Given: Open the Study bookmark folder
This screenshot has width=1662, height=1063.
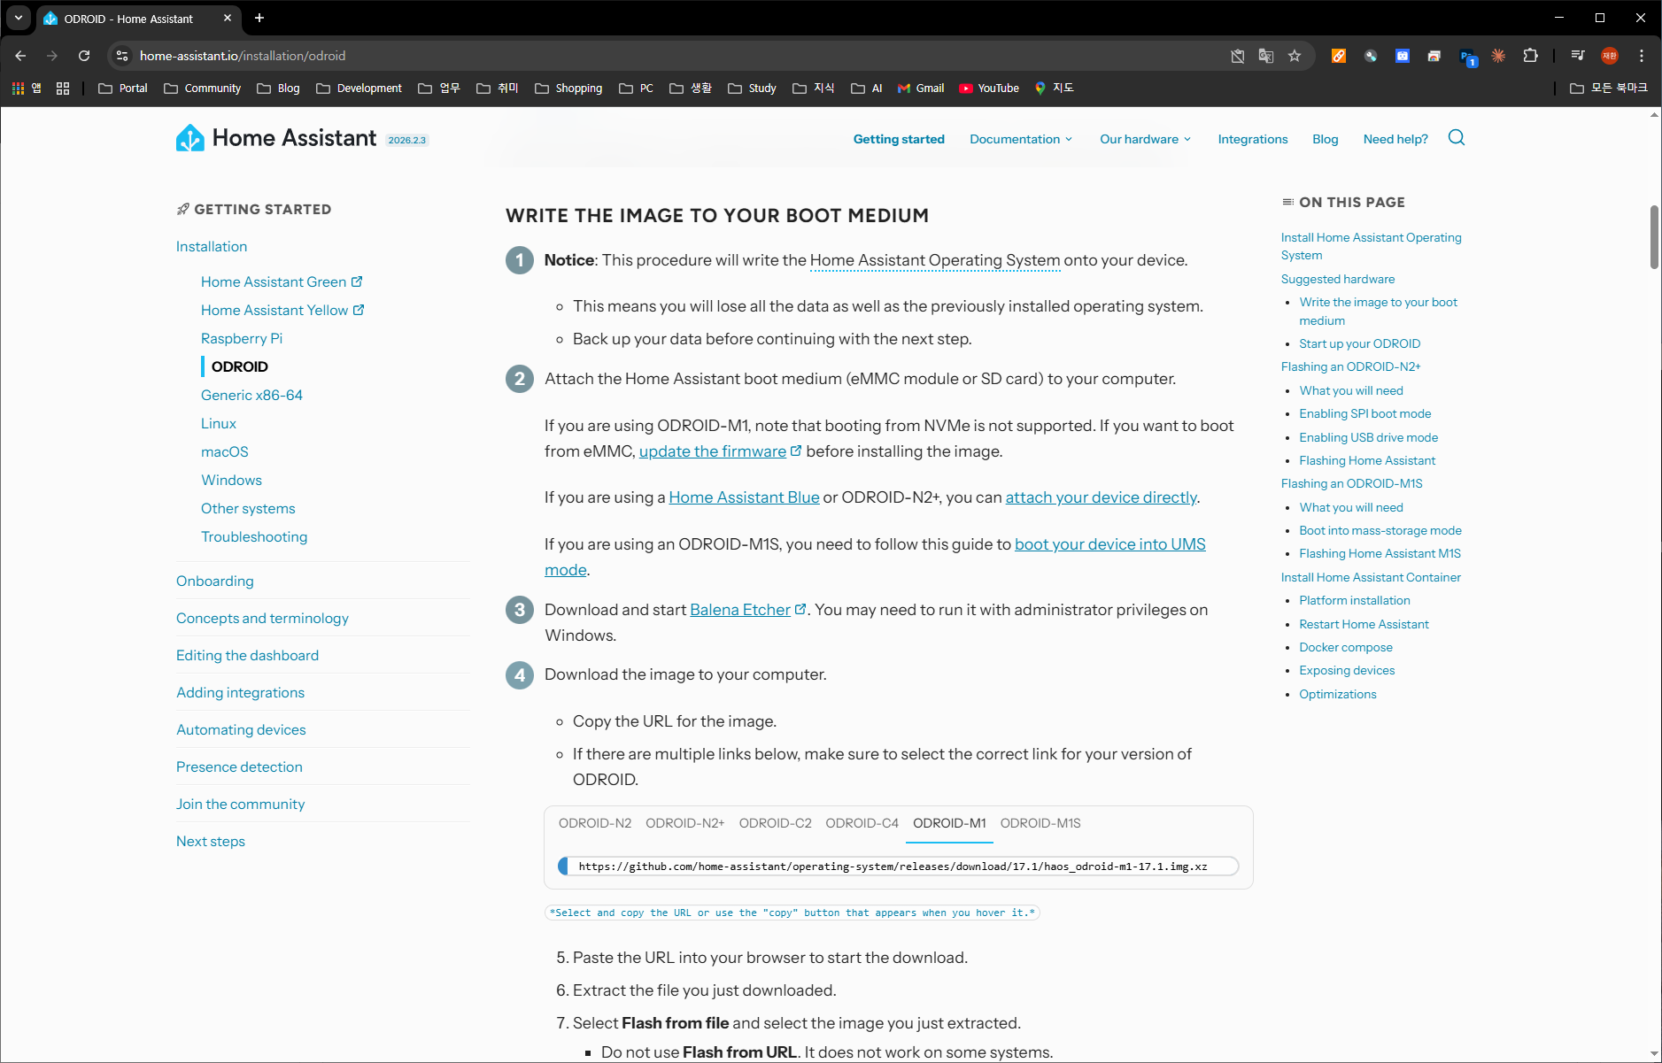Looking at the screenshot, I should tap(752, 89).
